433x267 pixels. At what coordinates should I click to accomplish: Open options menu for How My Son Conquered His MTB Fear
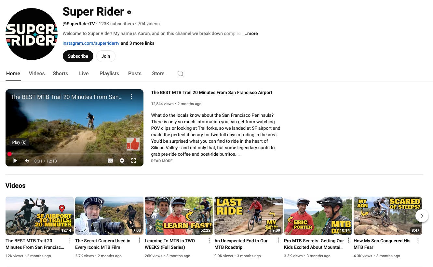click(418, 240)
